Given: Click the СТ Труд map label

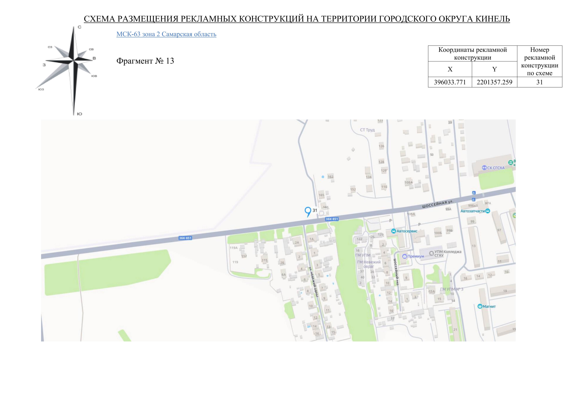Looking at the screenshot, I should click(367, 130).
